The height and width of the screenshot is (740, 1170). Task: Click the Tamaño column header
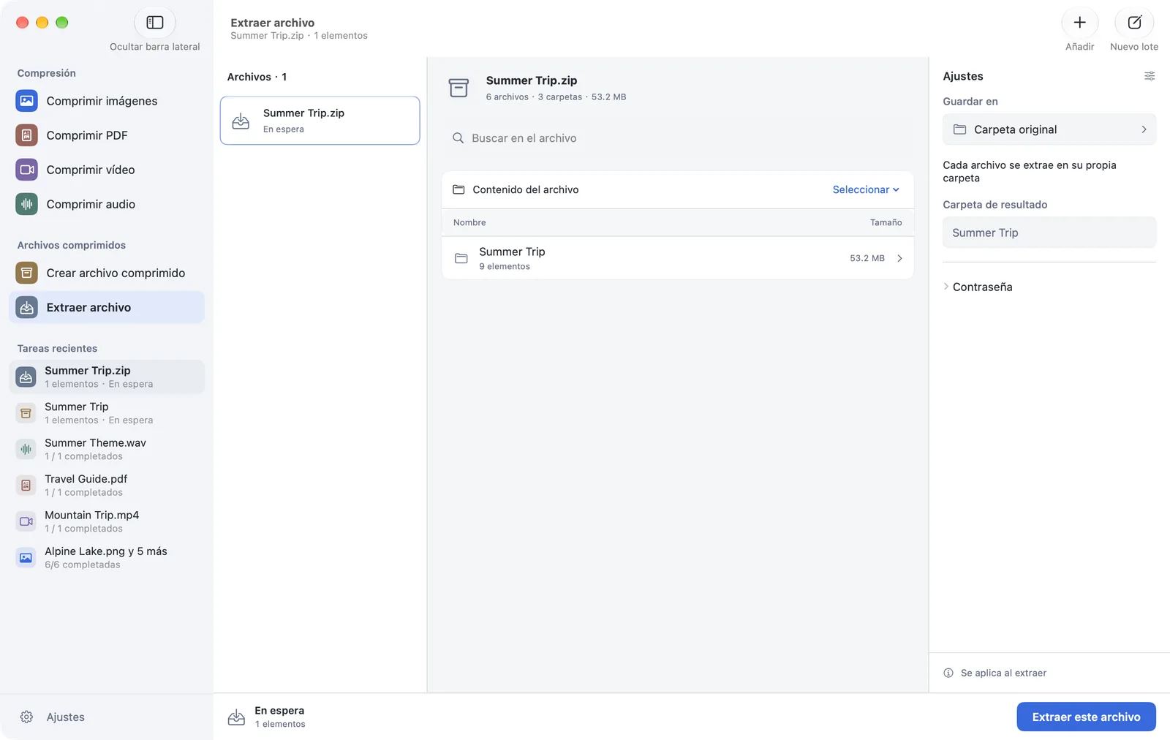point(886,222)
